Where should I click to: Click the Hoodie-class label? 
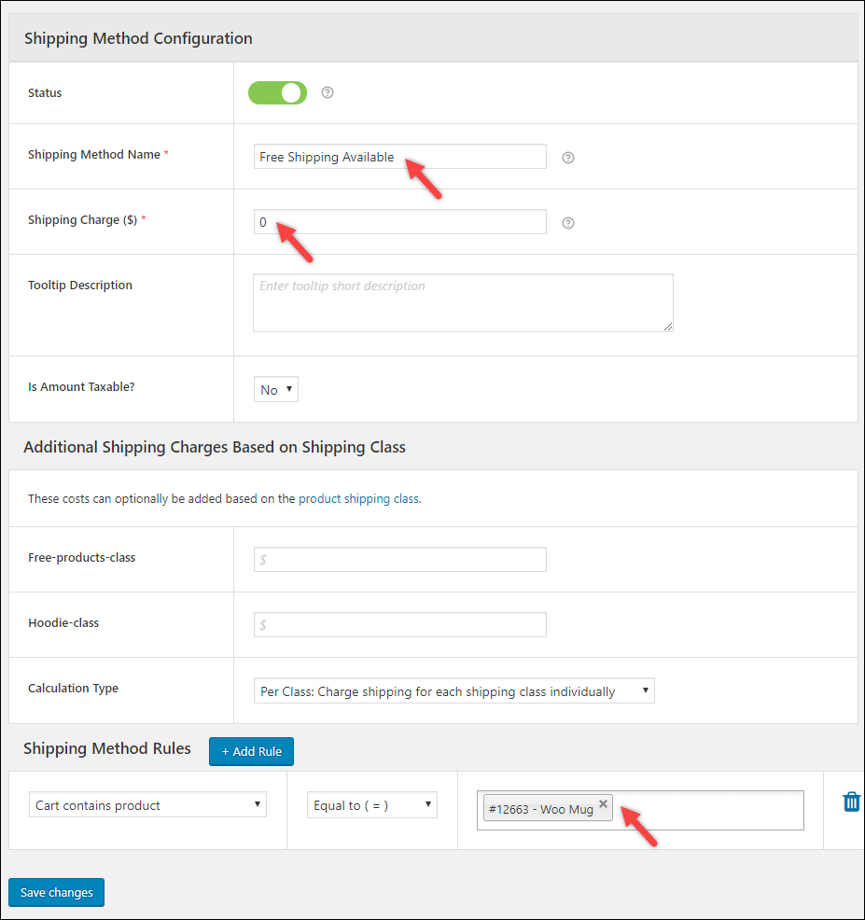click(63, 623)
